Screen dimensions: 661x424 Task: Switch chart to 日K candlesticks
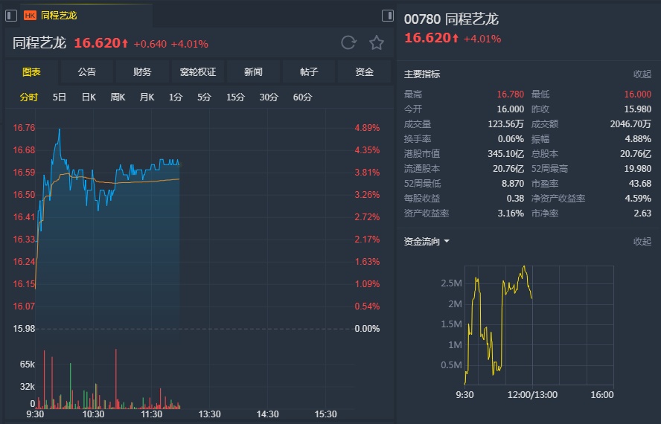point(89,97)
